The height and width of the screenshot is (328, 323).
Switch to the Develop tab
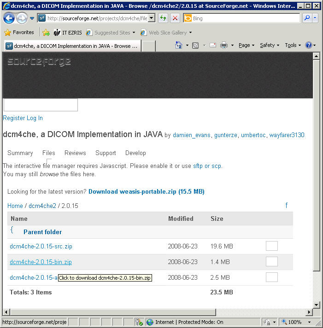(135, 153)
